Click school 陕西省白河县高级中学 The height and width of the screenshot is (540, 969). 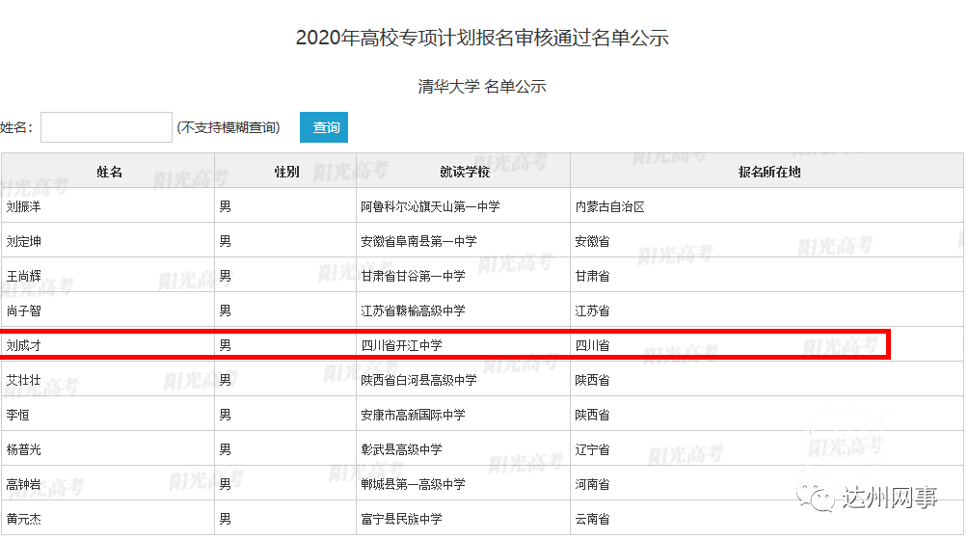click(x=419, y=380)
